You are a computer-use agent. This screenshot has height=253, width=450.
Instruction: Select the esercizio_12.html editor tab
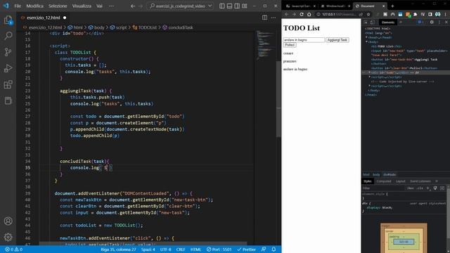tap(44, 18)
